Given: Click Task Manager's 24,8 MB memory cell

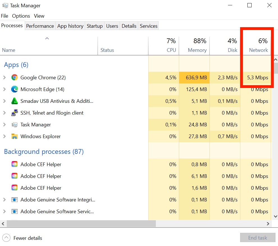Looking at the screenshot, I should point(194,125).
